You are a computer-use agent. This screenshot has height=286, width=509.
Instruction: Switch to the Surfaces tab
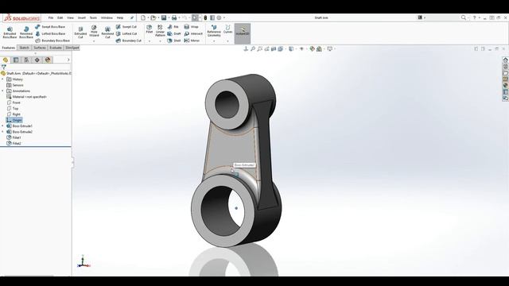point(40,48)
